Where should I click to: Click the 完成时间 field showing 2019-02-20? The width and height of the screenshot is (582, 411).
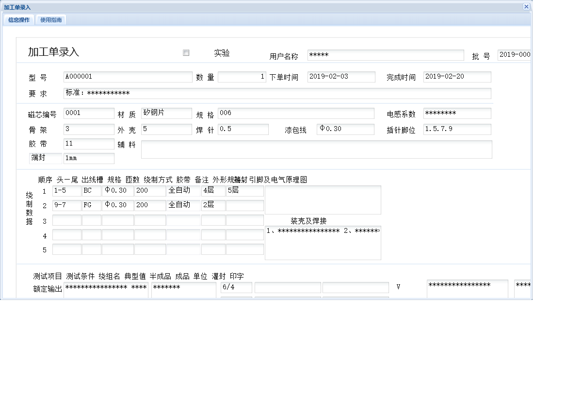point(457,77)
